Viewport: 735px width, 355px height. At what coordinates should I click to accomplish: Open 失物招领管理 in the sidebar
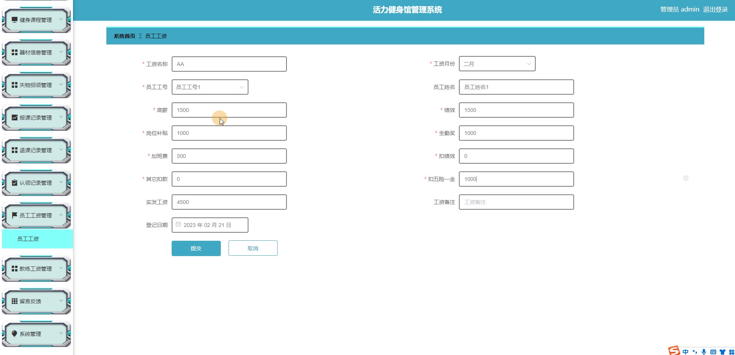tap(36, 85)
